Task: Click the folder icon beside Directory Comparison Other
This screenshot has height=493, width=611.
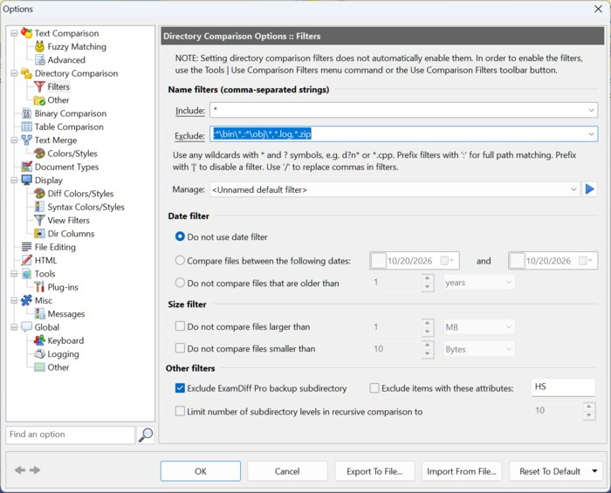Action: point(39,100)
